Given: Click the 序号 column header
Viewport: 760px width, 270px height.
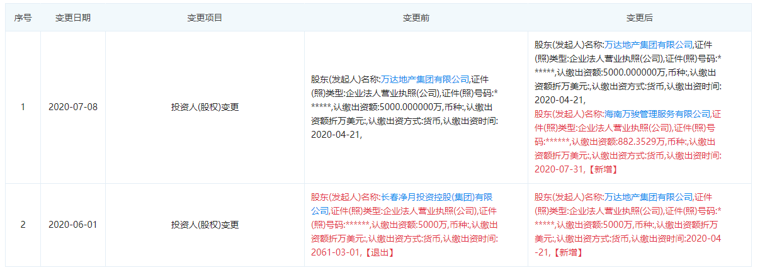Looking at the screenshot, I should (x=23, y=18).
